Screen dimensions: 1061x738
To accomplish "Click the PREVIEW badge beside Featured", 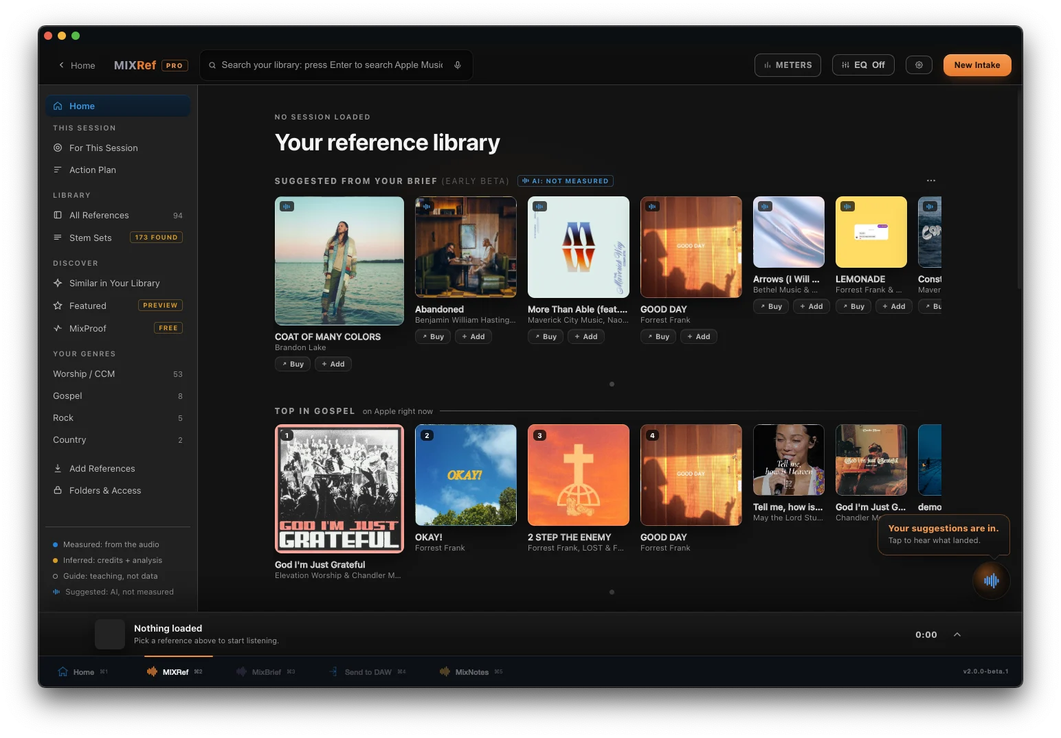I will coord(160,305).
